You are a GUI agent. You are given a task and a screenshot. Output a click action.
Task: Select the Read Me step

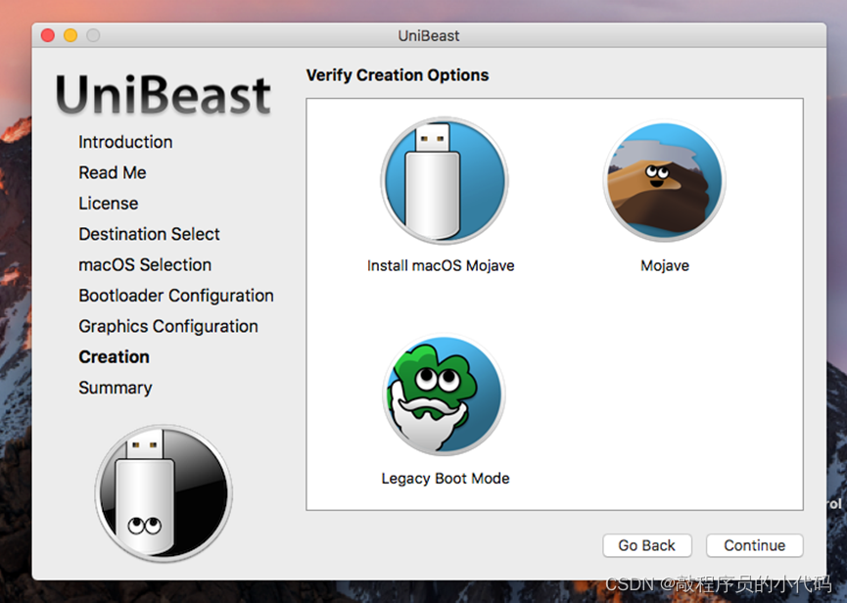(x=113, y=172)
